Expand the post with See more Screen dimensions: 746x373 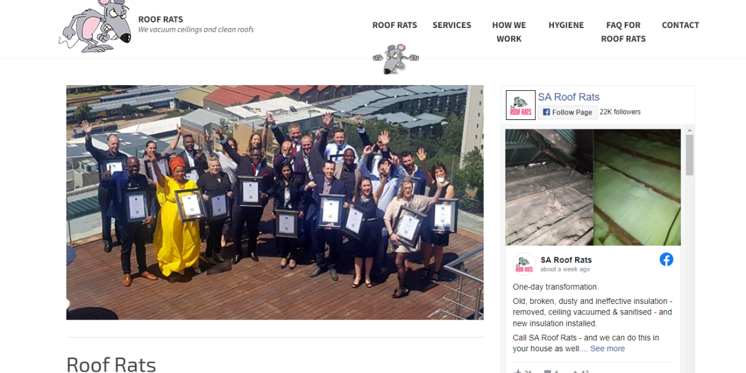click(607, 349)
